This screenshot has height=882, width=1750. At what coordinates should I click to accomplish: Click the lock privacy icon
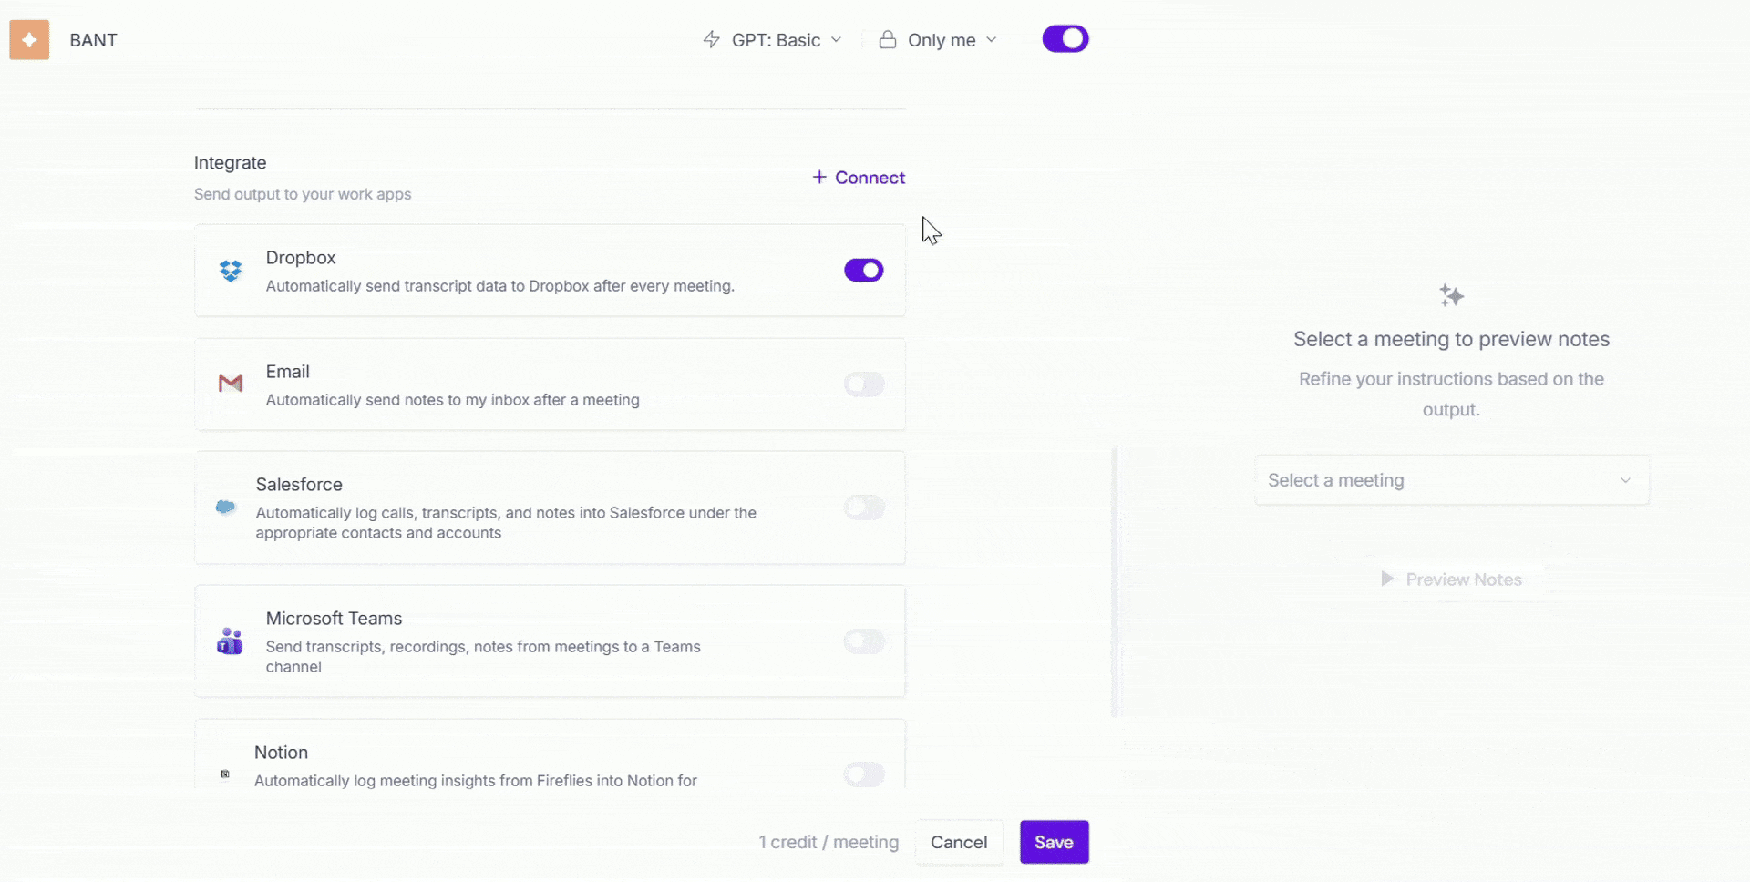pyautogui.click(x=887, y=39)
